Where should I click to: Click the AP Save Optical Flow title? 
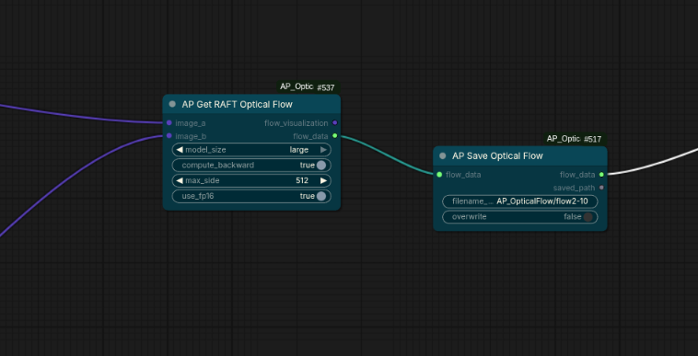point(497,156)
